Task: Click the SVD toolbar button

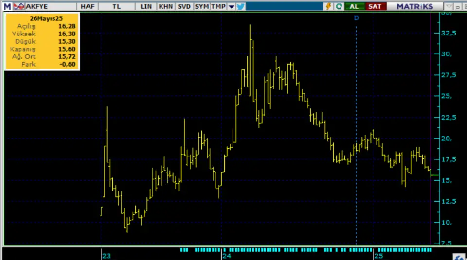Action: 184,6
